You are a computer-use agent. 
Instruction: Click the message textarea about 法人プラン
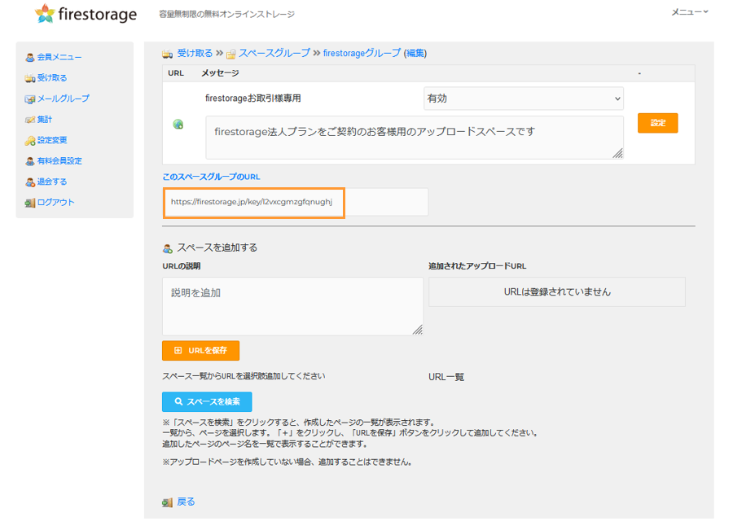(x=414, y=138)
